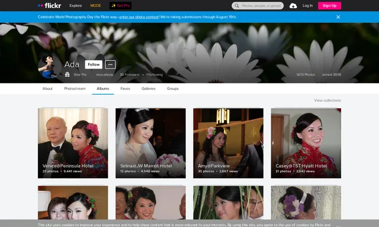Click the 1673 Photos count

coord(306,74)
